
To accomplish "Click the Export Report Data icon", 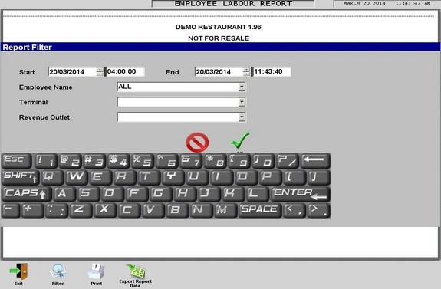I will click(136, 271).
